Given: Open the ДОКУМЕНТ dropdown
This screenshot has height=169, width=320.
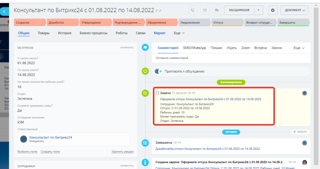Looking at the screenshot, I should click(x=294, y=10).
